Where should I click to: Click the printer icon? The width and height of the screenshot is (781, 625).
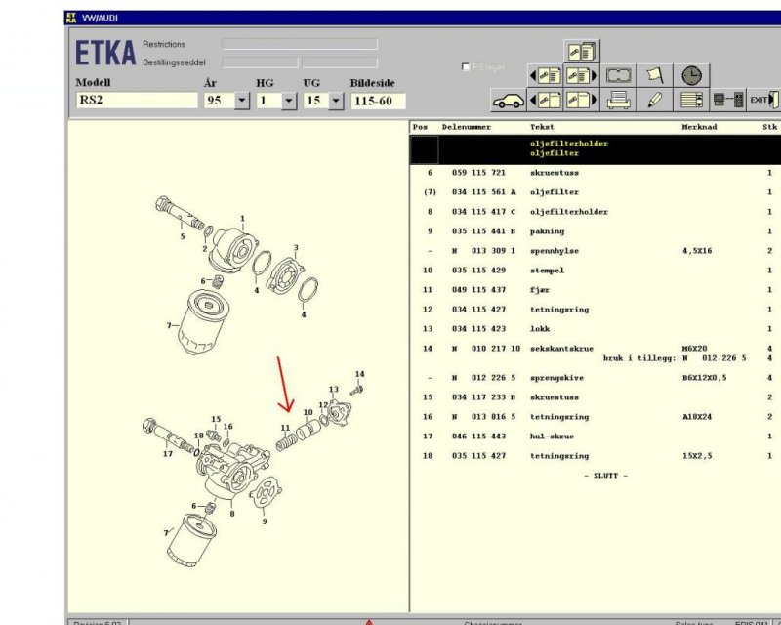tap(618, 100)
